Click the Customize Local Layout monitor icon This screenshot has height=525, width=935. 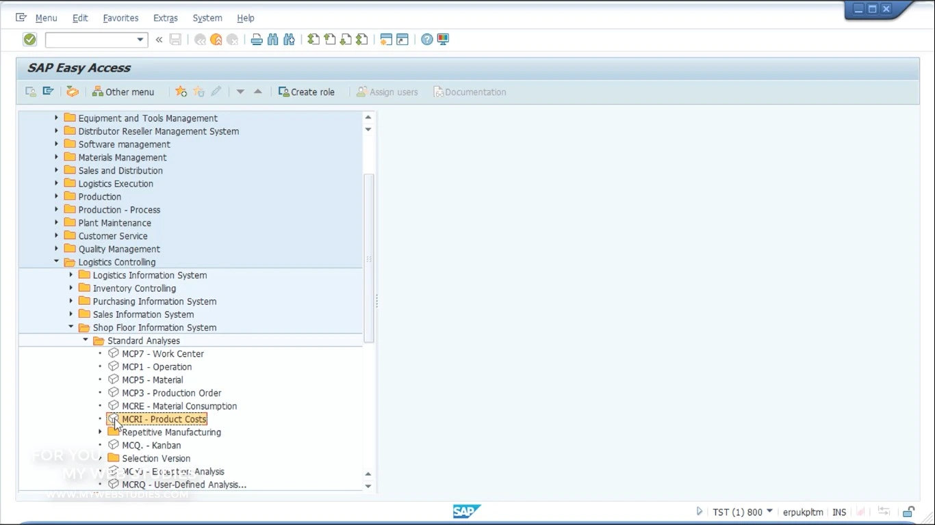(x=444, y=40)
